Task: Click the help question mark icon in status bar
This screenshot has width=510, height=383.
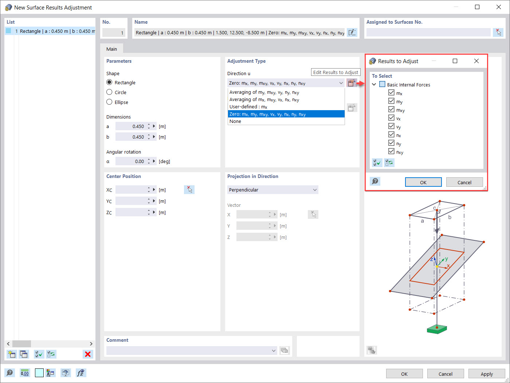Action: coord(10,373)
